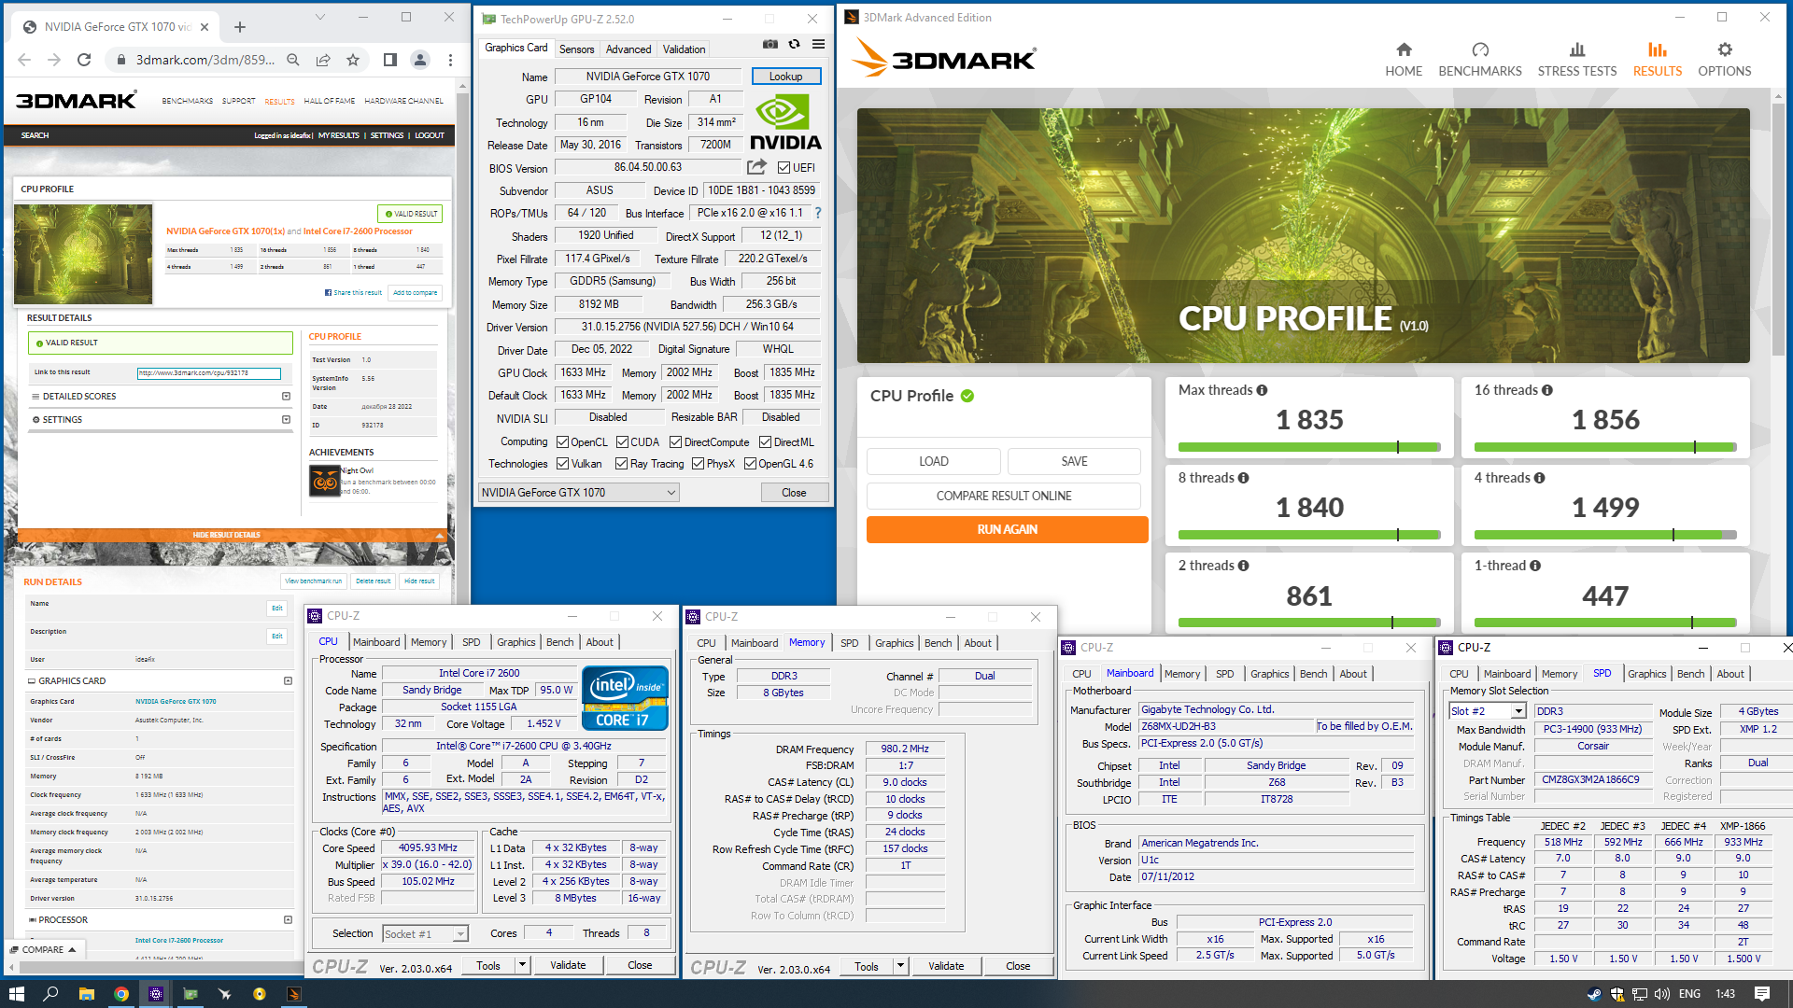Viewport: 1793px width, 1008px height.
Task: Bookmark this page with the star icon
Action: coord(353,60)
